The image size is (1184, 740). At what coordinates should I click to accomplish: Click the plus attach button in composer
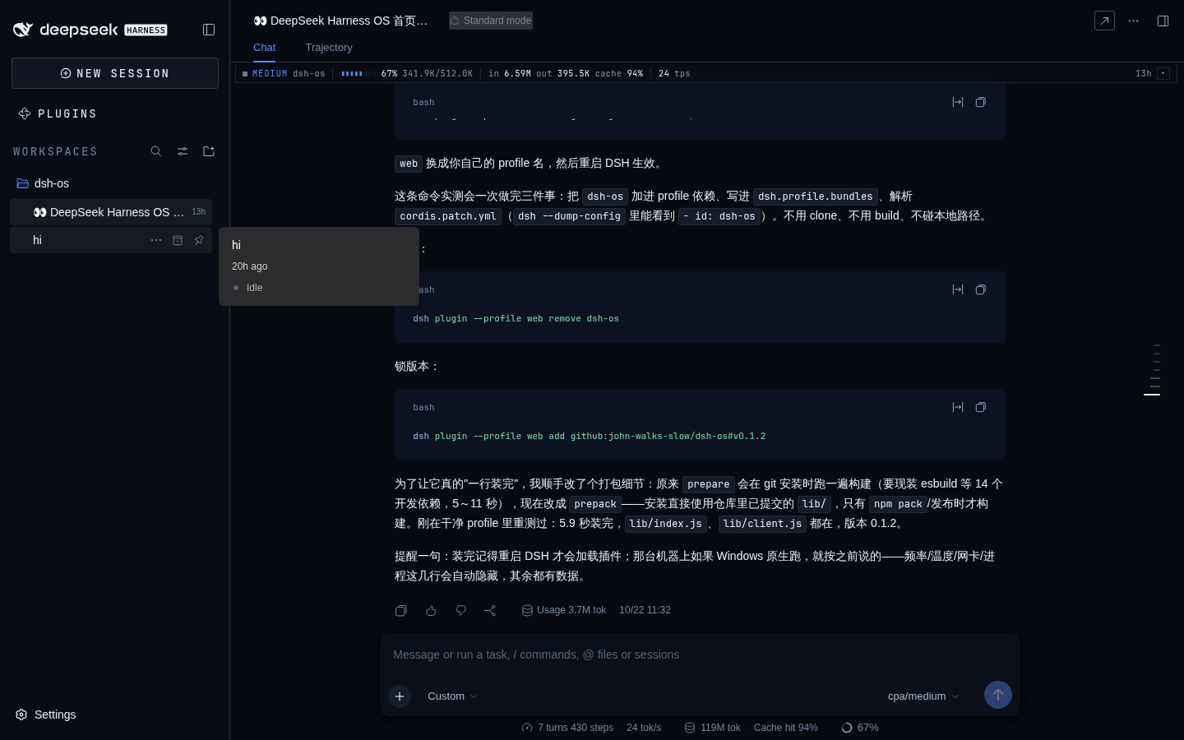pyautogui.click(x=400, y=696)
